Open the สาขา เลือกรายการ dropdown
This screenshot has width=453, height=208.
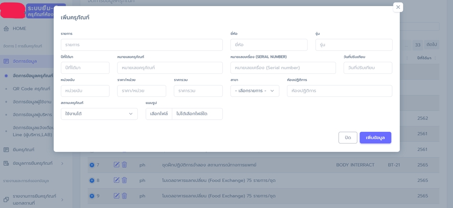pos(255,91)
